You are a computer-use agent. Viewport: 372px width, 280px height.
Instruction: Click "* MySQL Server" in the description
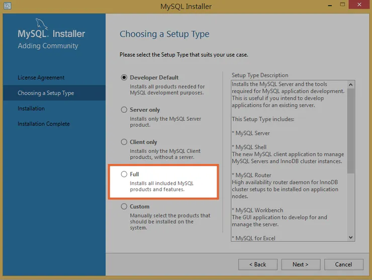pos(251,133)
